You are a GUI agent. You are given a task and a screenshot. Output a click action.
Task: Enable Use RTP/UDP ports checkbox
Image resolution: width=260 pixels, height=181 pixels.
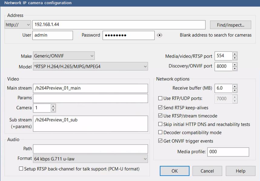[160, 98]
